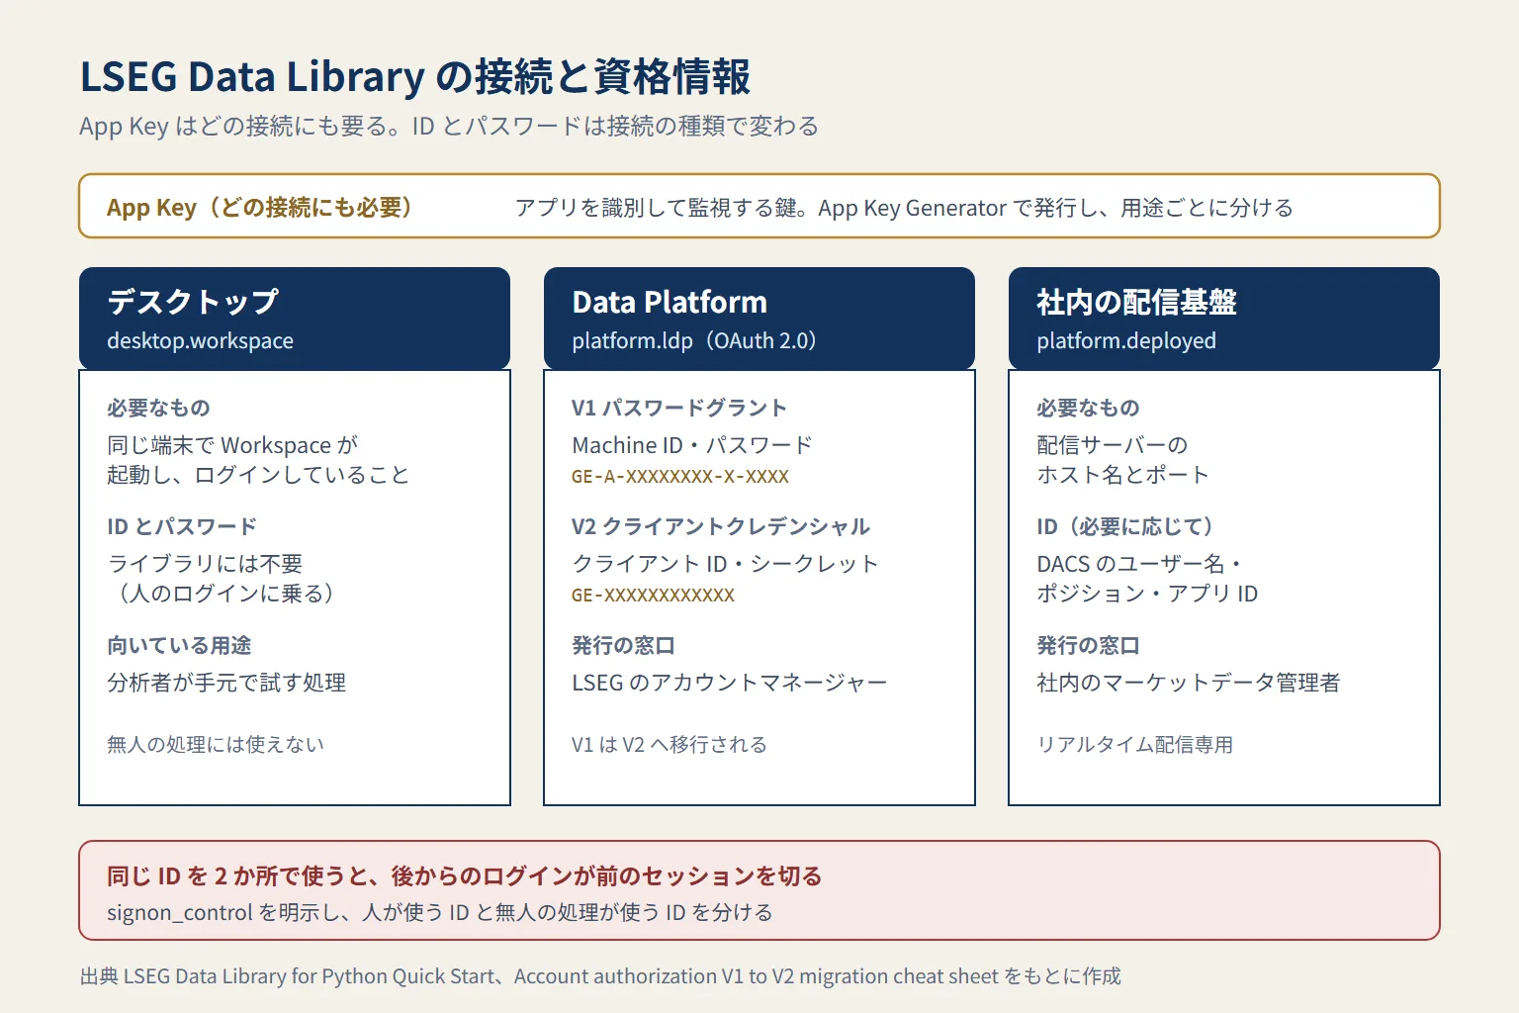Click 'ライブラリには不要' text
Screen dimensions: 1519x1013
205,564
